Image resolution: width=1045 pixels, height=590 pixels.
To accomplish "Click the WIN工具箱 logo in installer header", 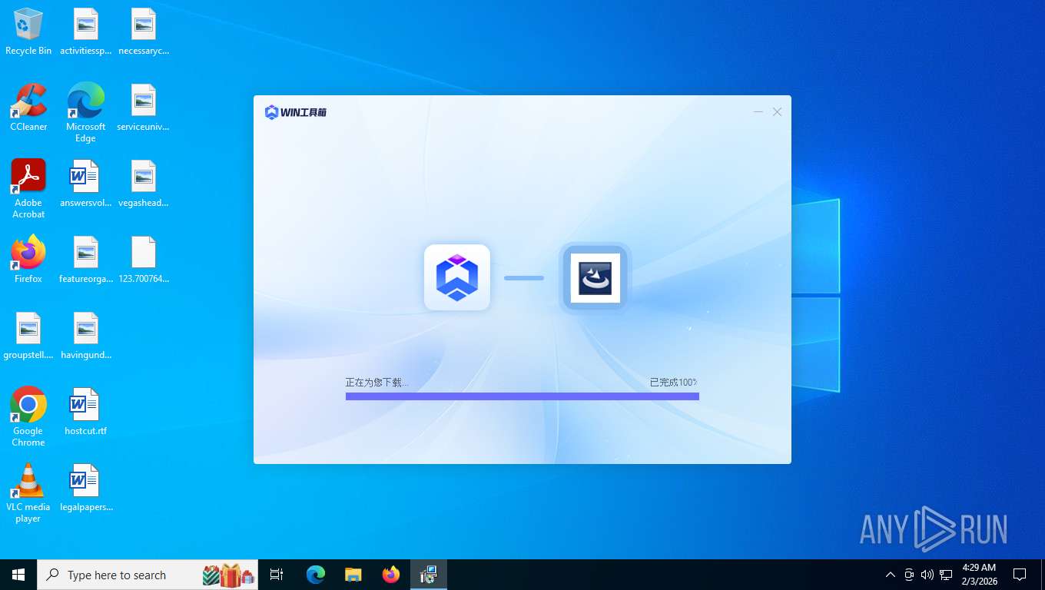I will [x=296, y=112].
